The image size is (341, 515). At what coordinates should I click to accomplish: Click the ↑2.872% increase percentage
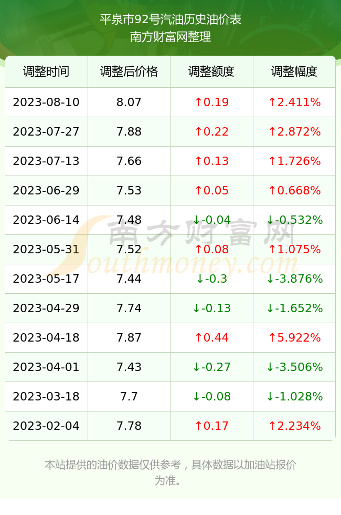(x=294, y=132)
